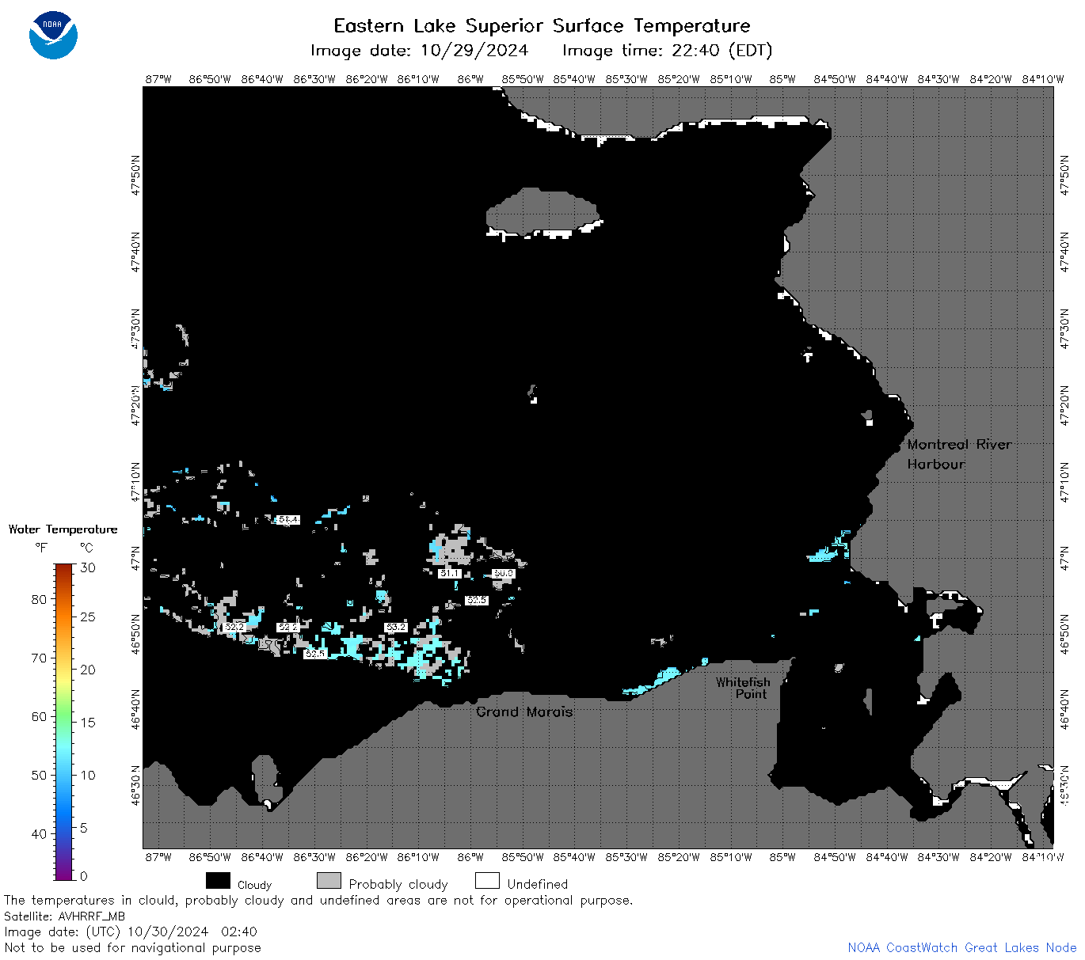
Task: Click 47°30'N label on the right axis
Action: 1065,328
